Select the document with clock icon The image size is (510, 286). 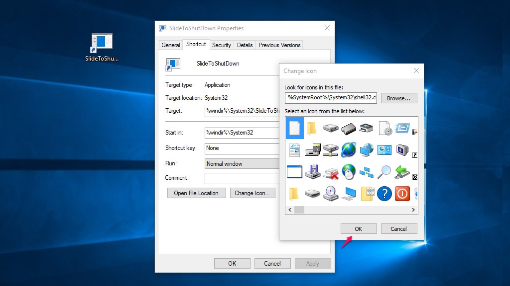(384, 129)
